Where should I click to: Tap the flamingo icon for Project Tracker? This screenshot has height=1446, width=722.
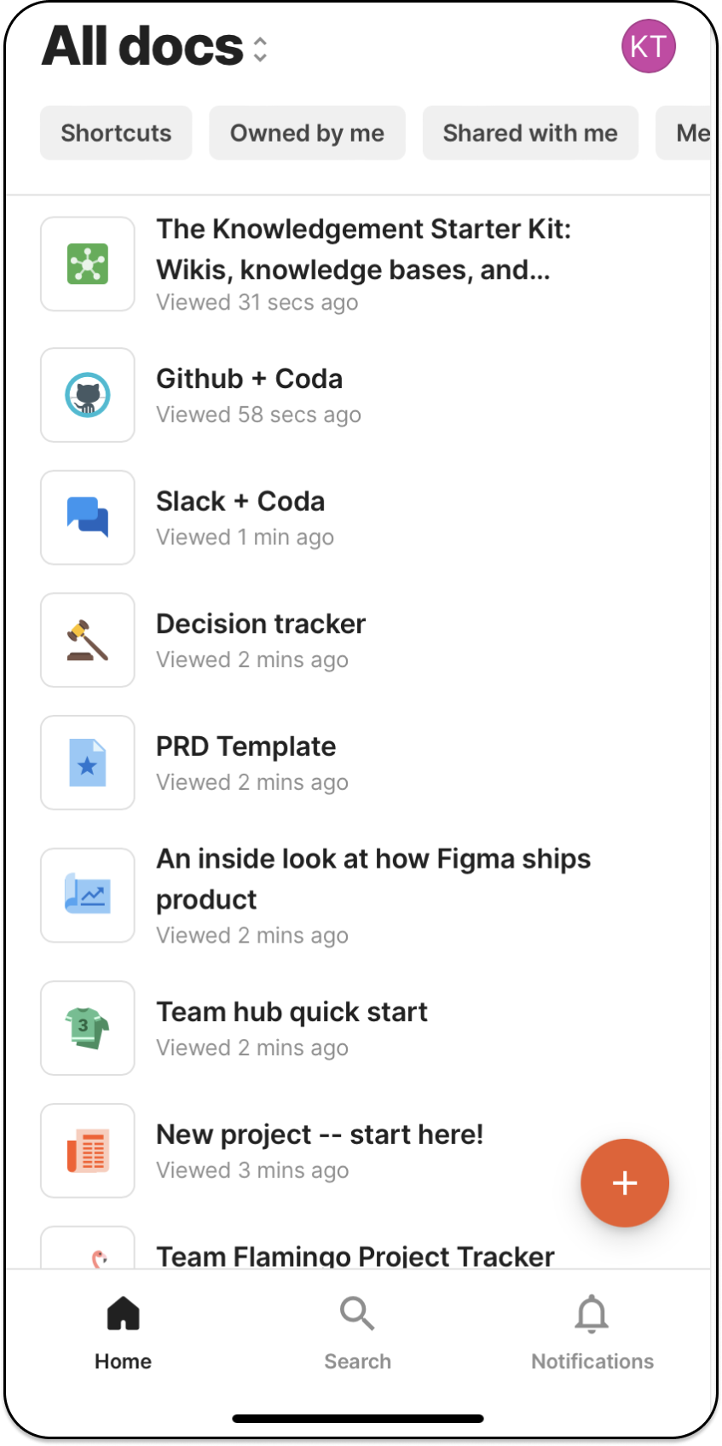pos(87,1254)
